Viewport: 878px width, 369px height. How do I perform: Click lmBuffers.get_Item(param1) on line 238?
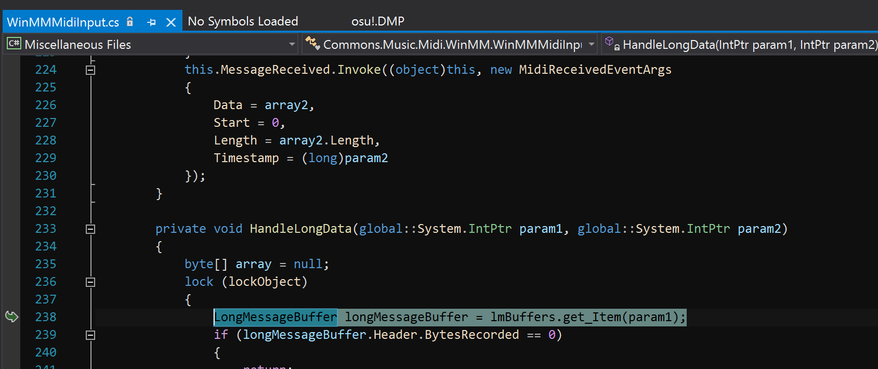[584, 317]
